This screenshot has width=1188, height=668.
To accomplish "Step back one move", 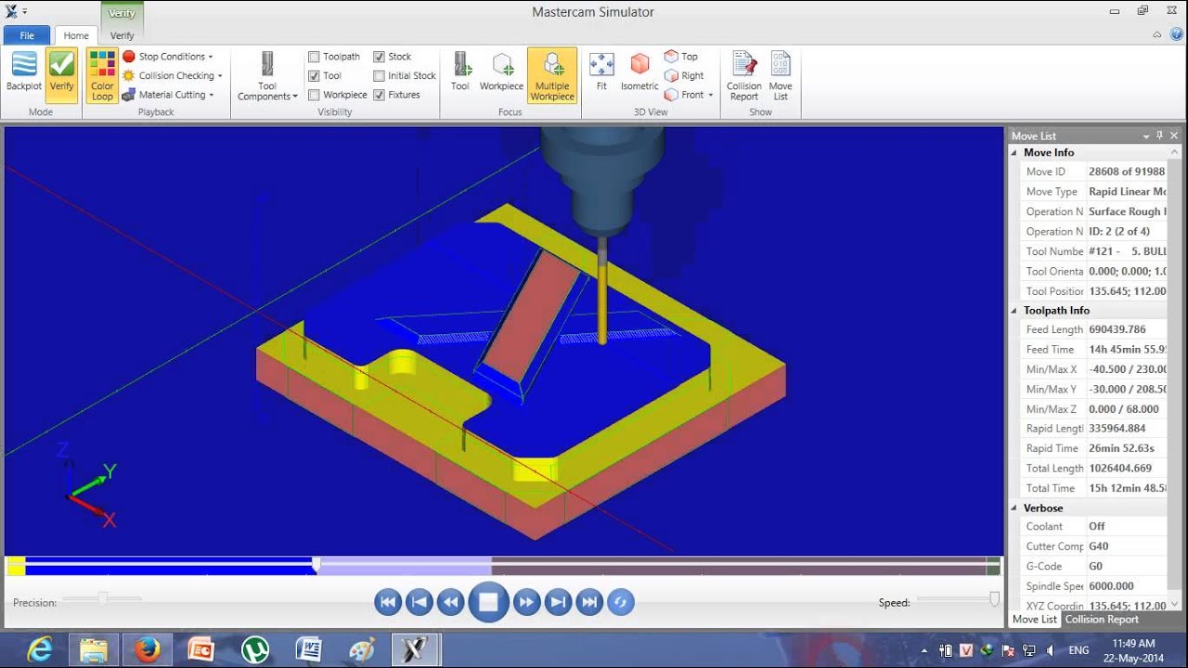I will [420, 602].
